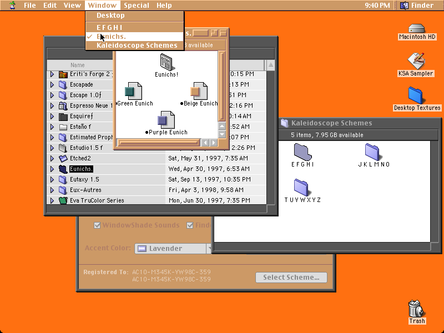Click the Eriti's Forge 2 folder icon
Image resolution: width=444 pixels, height=333 pixels.
pos(63,74)
